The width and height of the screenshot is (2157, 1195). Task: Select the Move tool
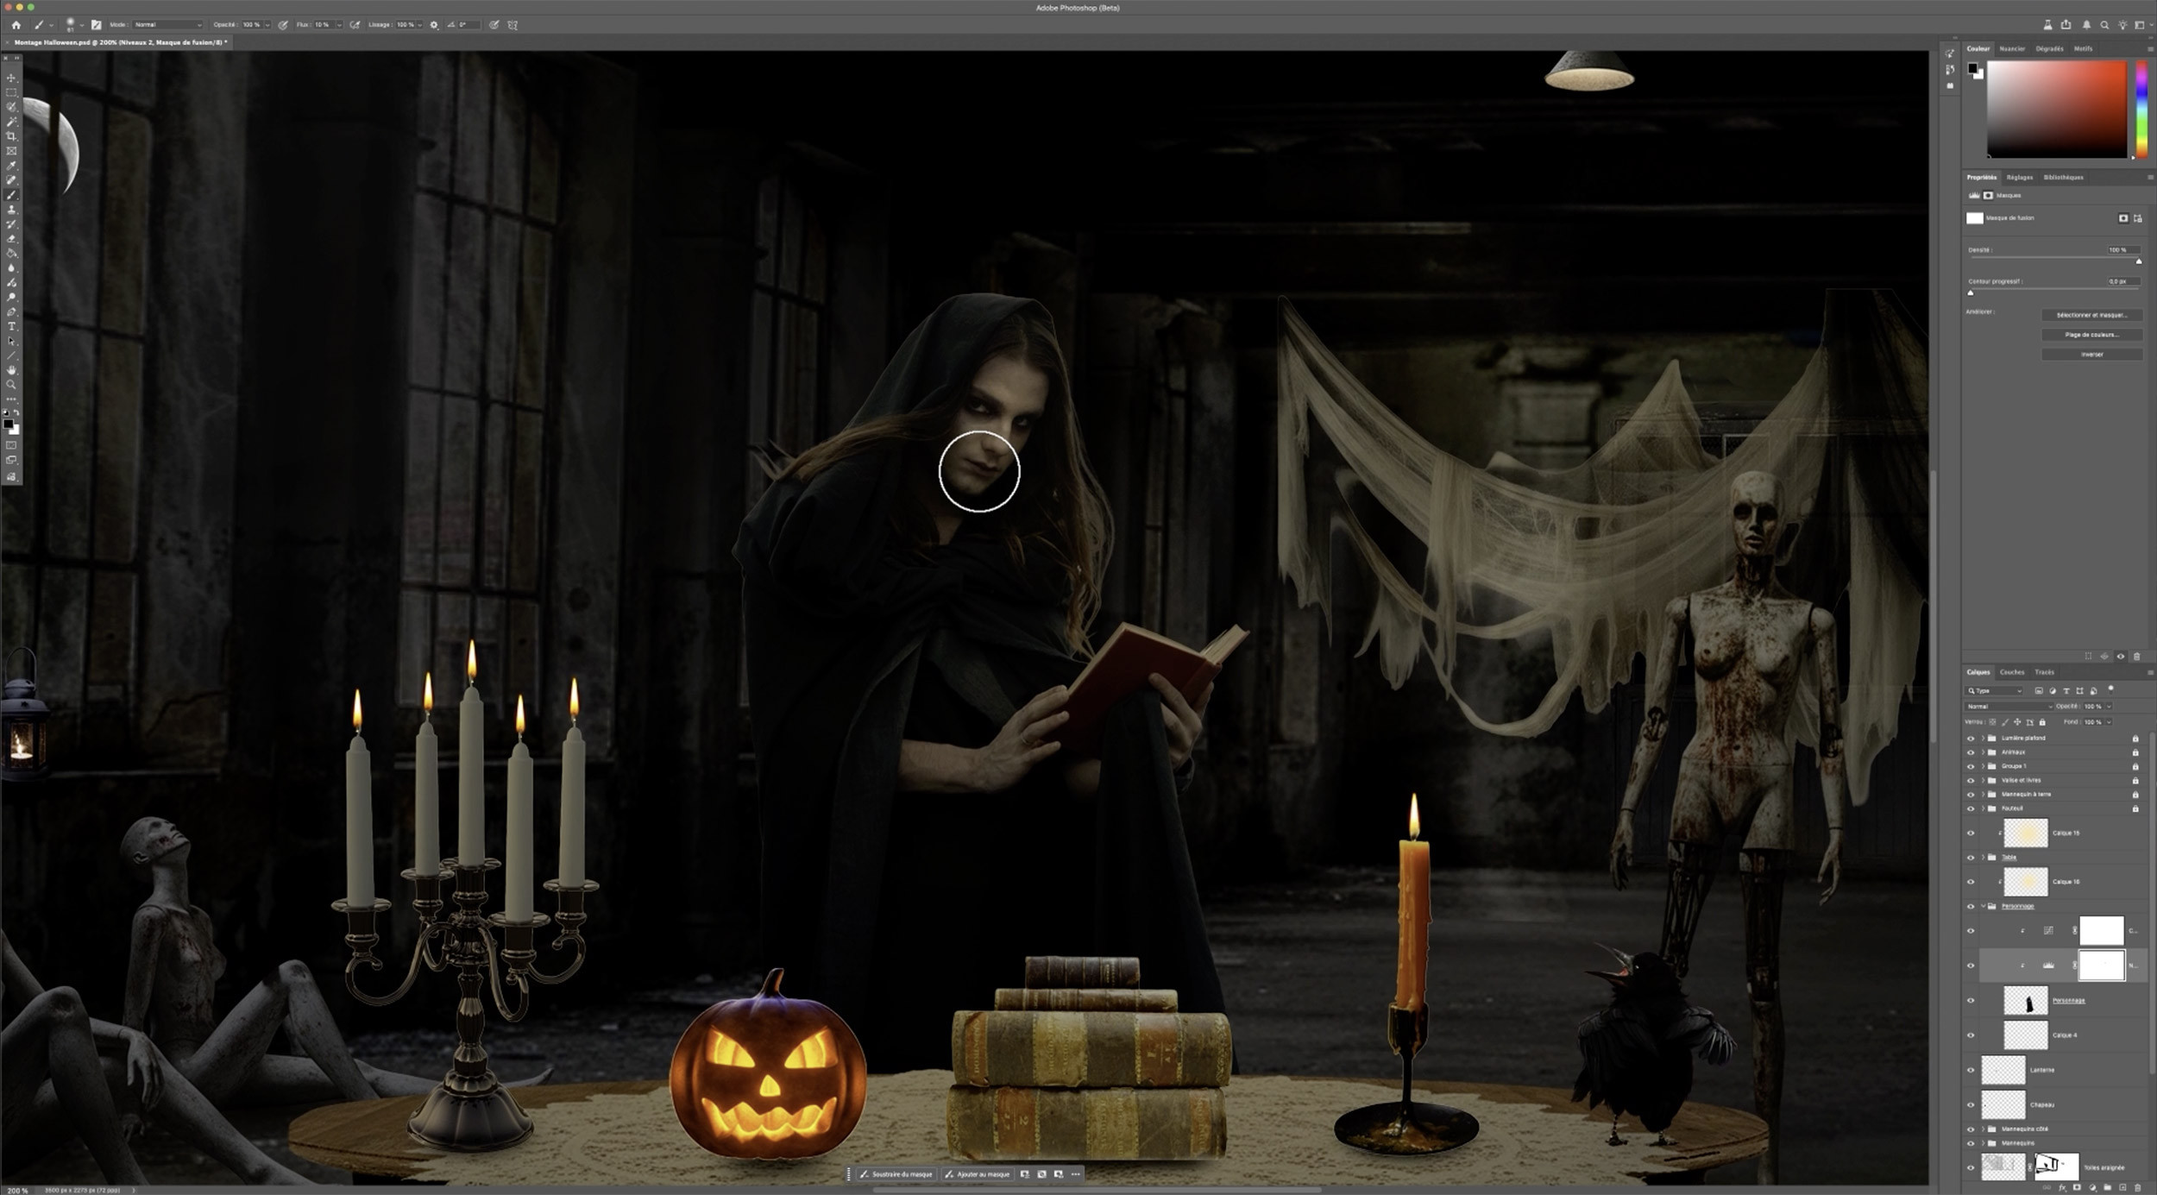pyautogui.click(x=11, y=78)
